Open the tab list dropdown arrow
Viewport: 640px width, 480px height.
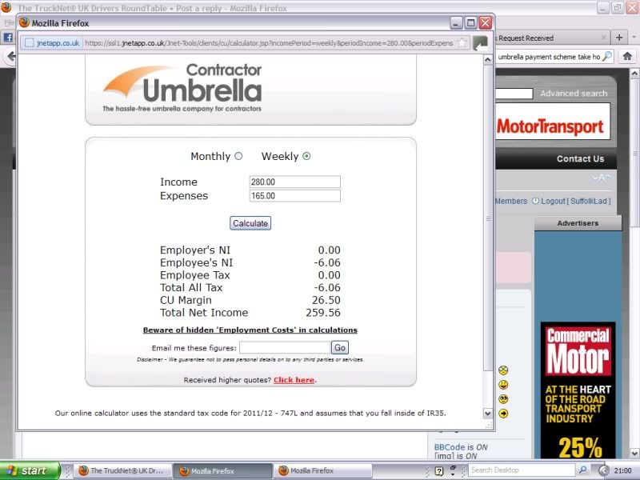[634, 38]
